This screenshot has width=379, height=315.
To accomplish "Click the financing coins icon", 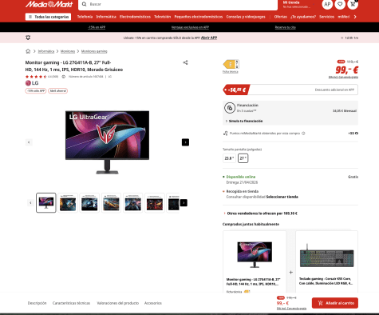I will click(x=230, y=108).
